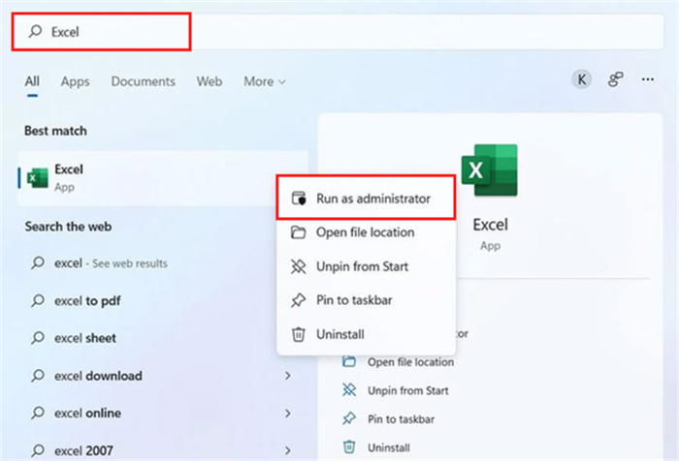Choose Uninstall in context menu

point(366,334)
